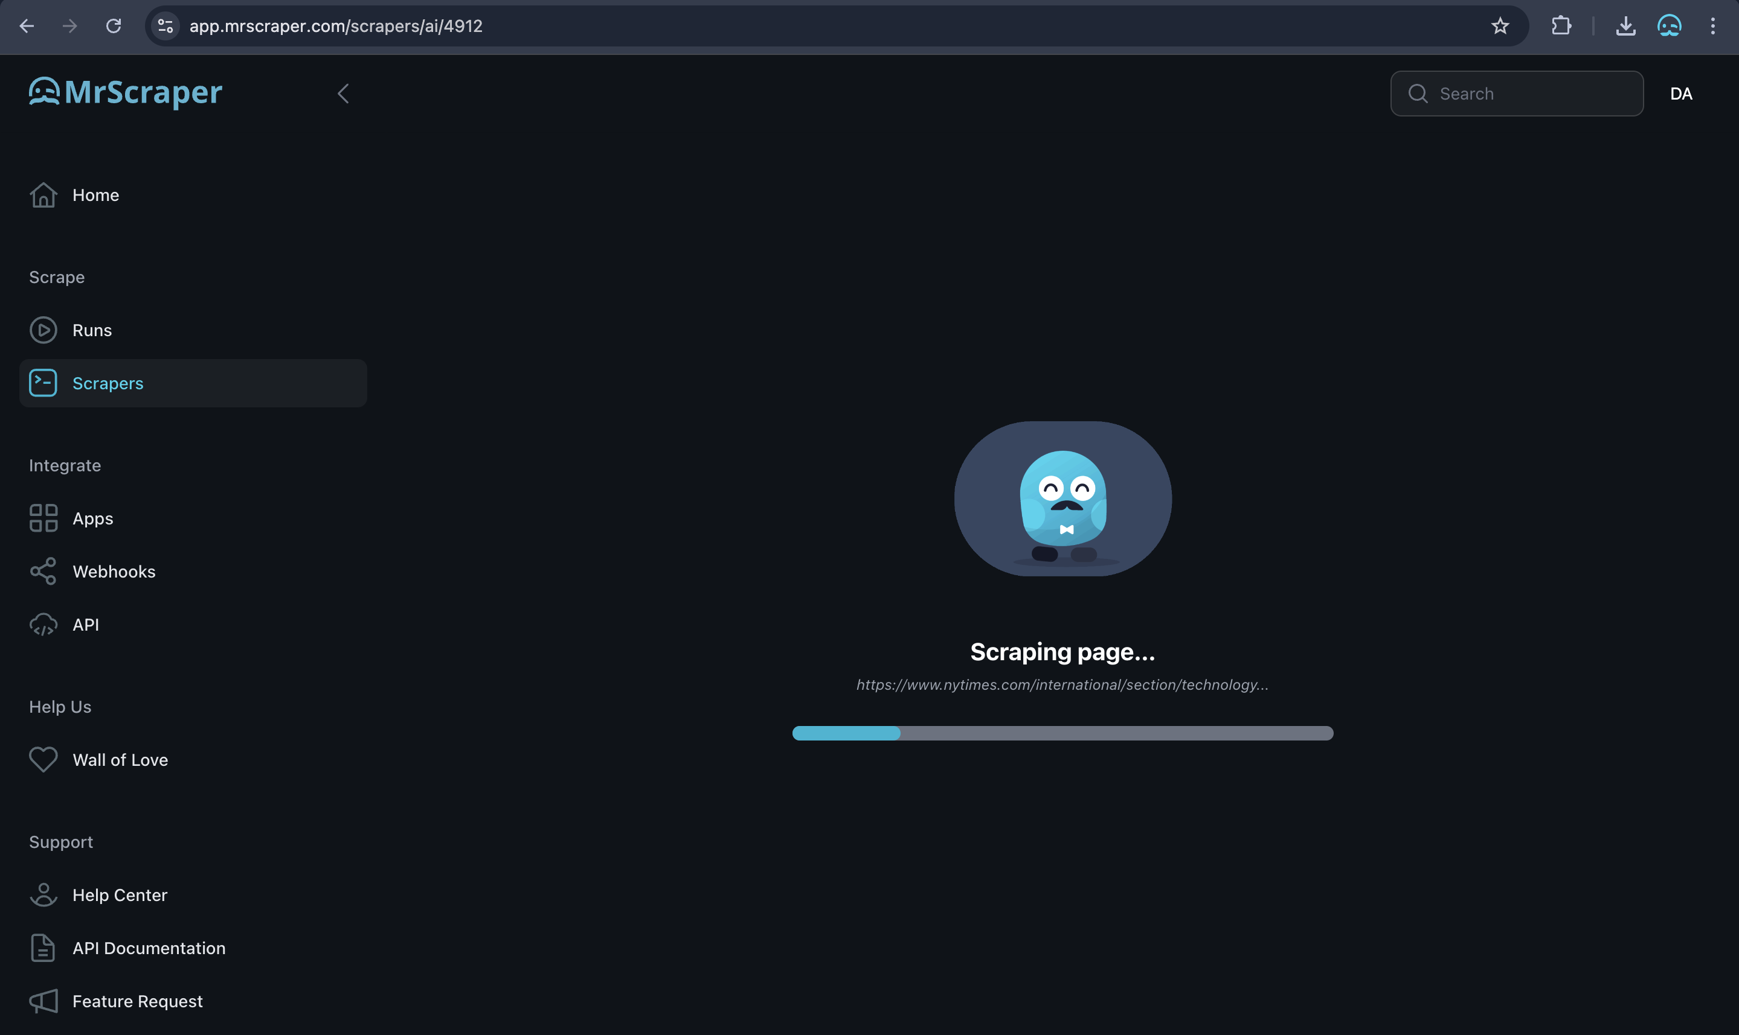Click the Wall of Love heart icon
The image size is (1739, 1035).
42,759
